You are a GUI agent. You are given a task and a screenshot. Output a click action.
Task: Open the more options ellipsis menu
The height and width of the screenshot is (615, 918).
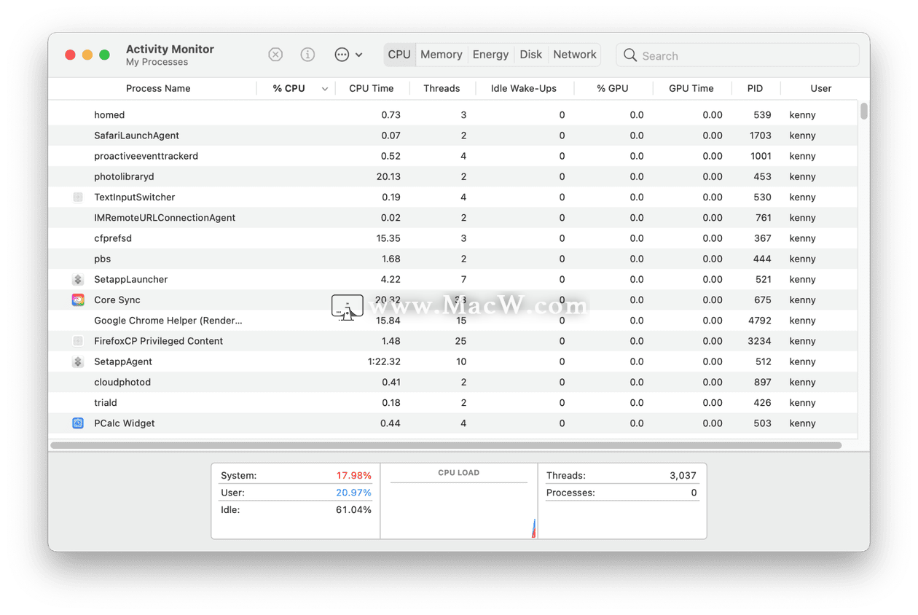tap(348, 55)
